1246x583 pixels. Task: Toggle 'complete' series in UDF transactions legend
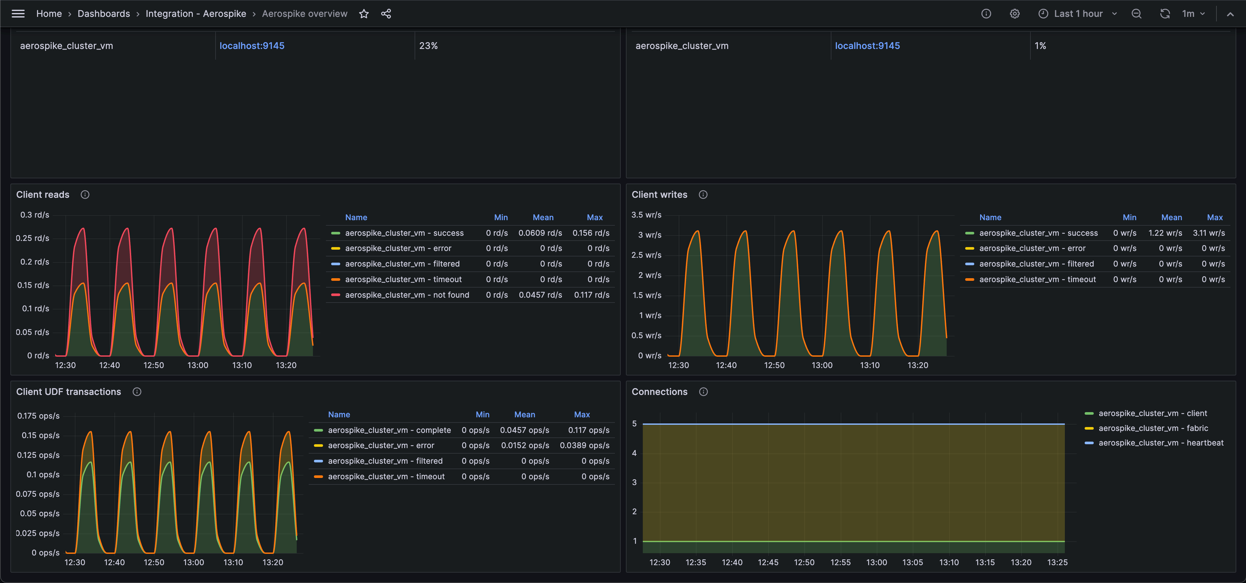click(x=389, y=430)
